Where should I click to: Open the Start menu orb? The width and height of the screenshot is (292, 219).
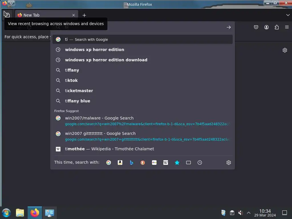[x=6, y=213]
